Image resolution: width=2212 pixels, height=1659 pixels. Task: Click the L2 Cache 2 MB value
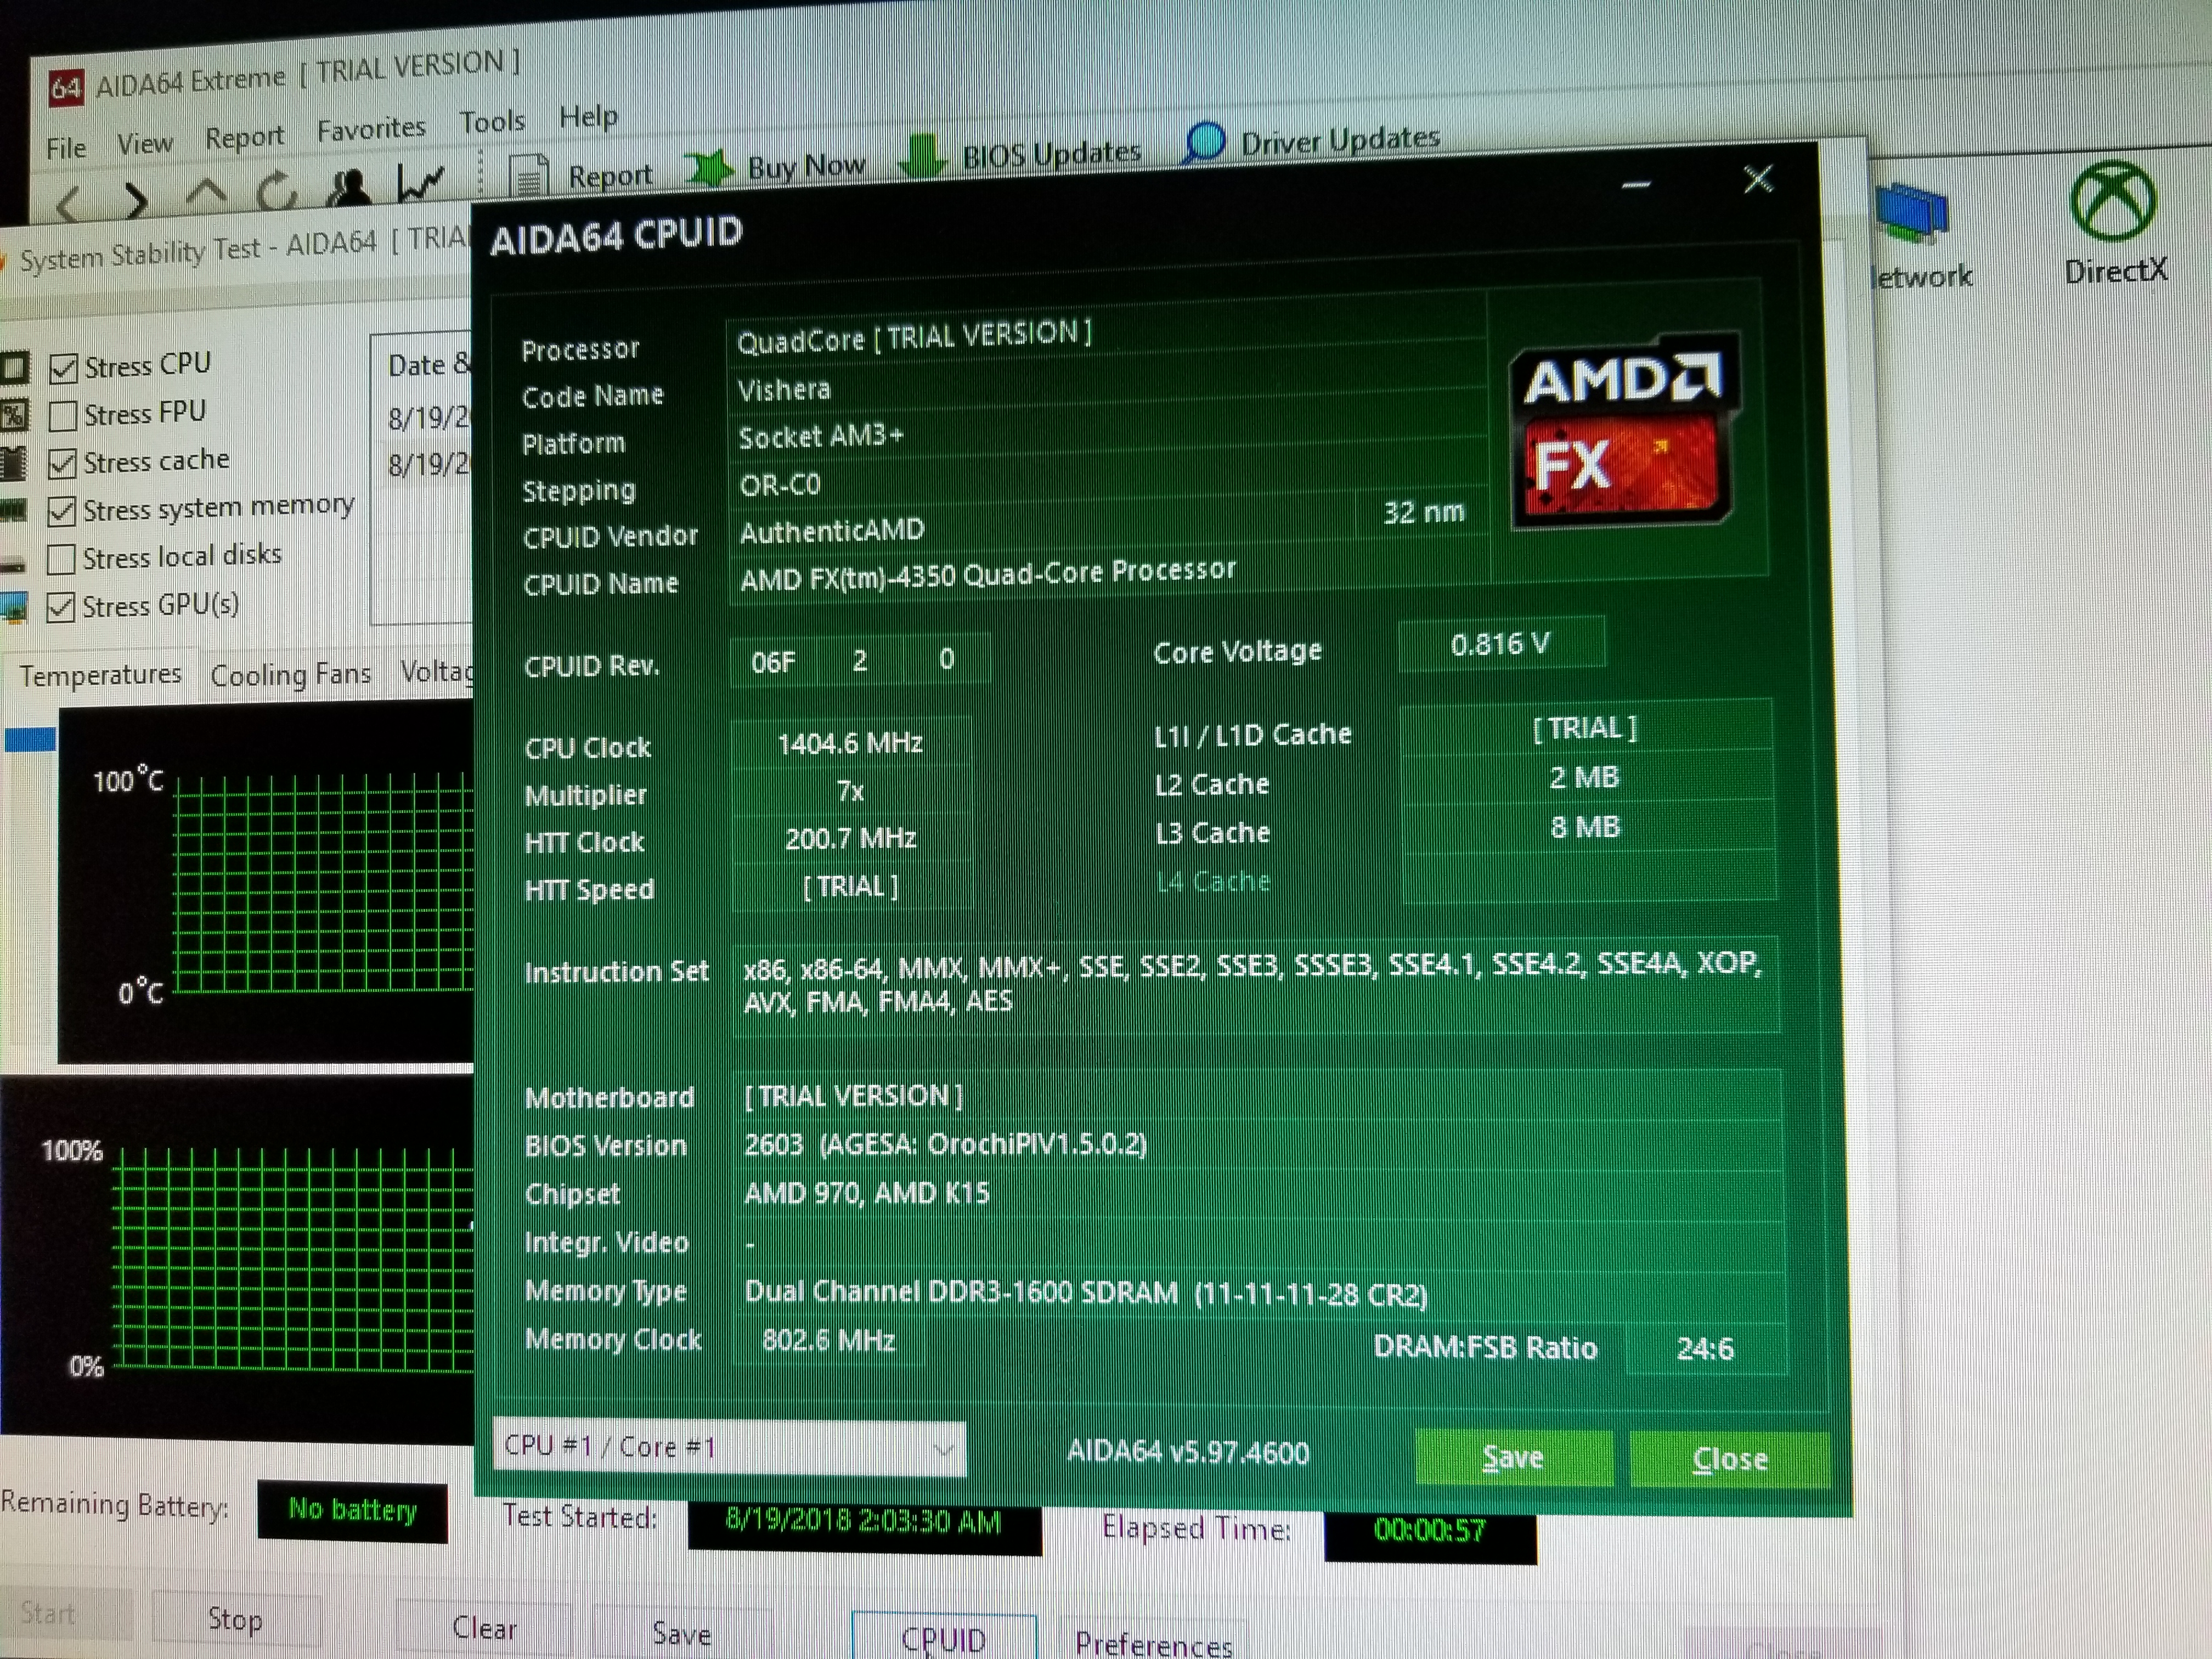1584,777
